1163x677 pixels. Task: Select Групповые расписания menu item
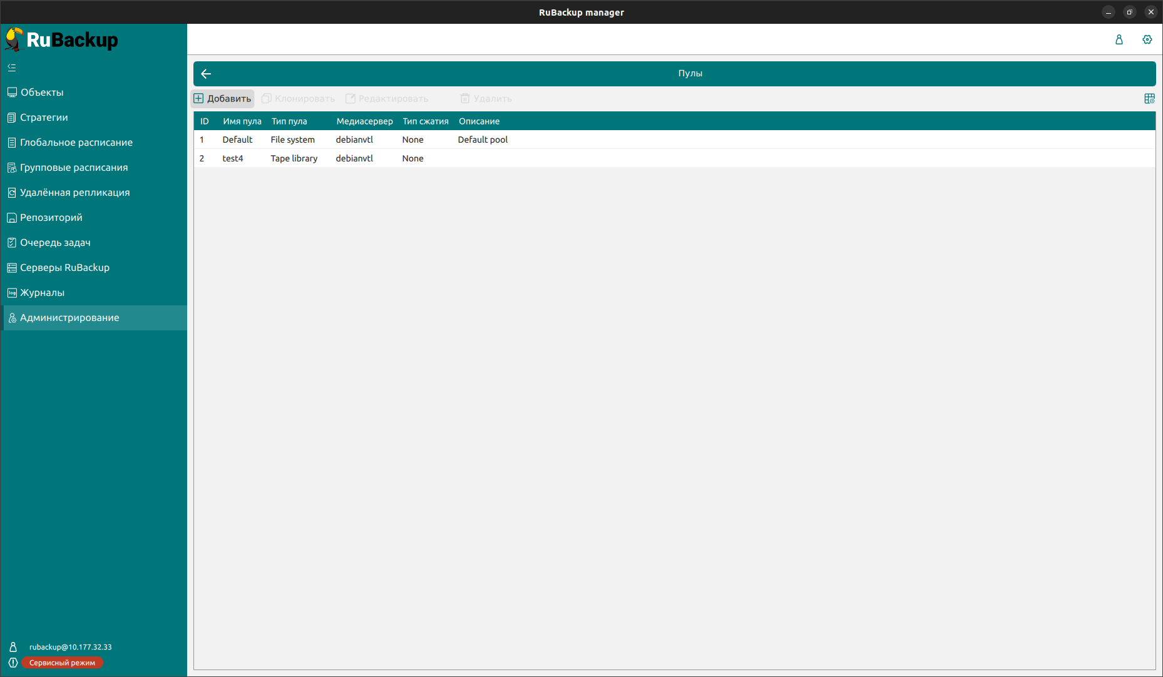click(x=73, y=168)
